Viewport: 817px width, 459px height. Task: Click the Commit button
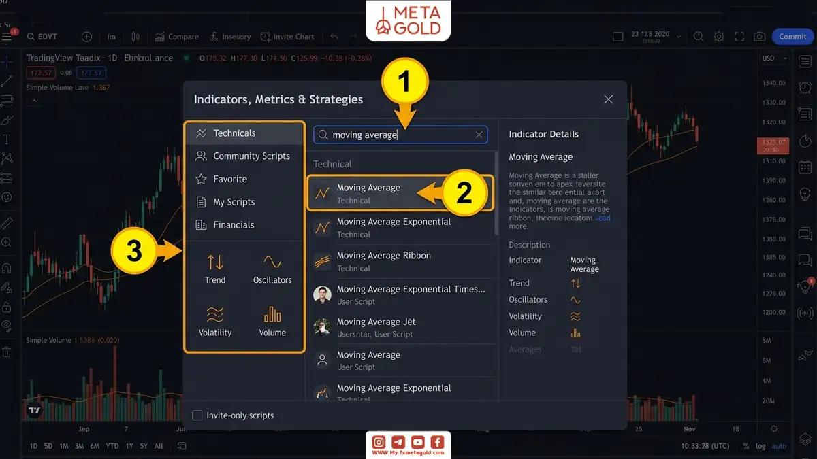[x=792, y=37]
